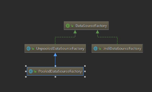Click the dashed green arrow from UnpooledDataSourceFactory
The image size is (152, 92).
coord(65,37)
